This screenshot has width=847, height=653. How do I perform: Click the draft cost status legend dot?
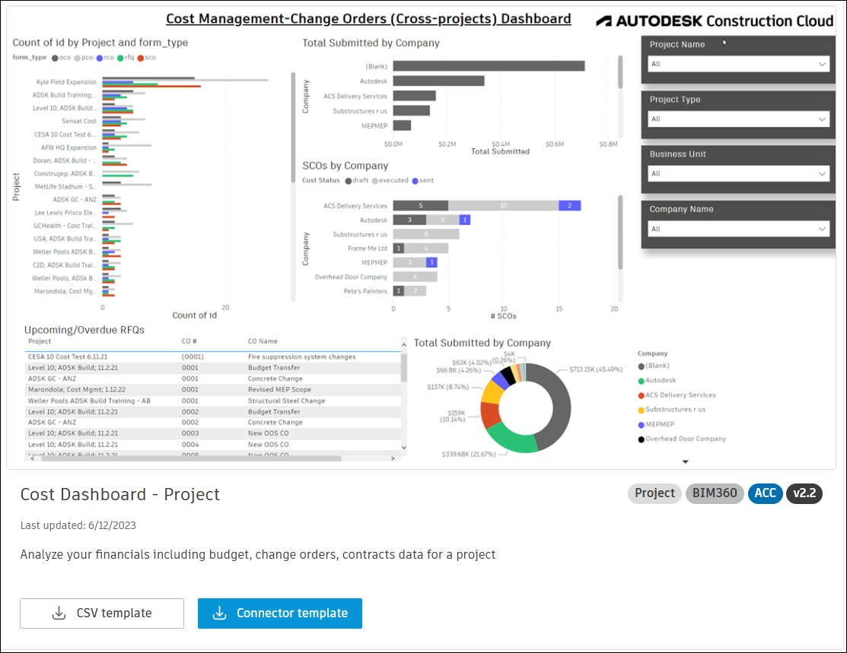point(349,181)
